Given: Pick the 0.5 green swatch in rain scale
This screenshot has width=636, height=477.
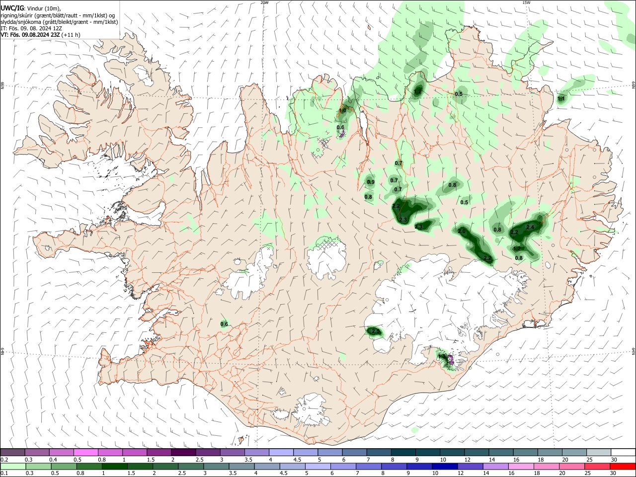Looking at the screenshot, I should pos(64,467).
